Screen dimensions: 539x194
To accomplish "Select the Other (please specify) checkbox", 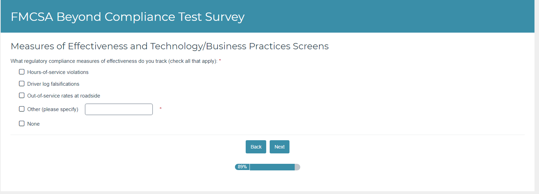I will 22,109.
